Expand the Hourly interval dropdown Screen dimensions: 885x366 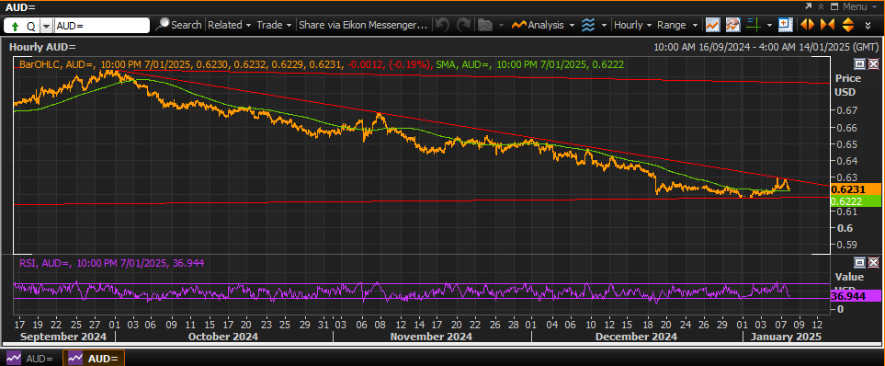[632, 25]
